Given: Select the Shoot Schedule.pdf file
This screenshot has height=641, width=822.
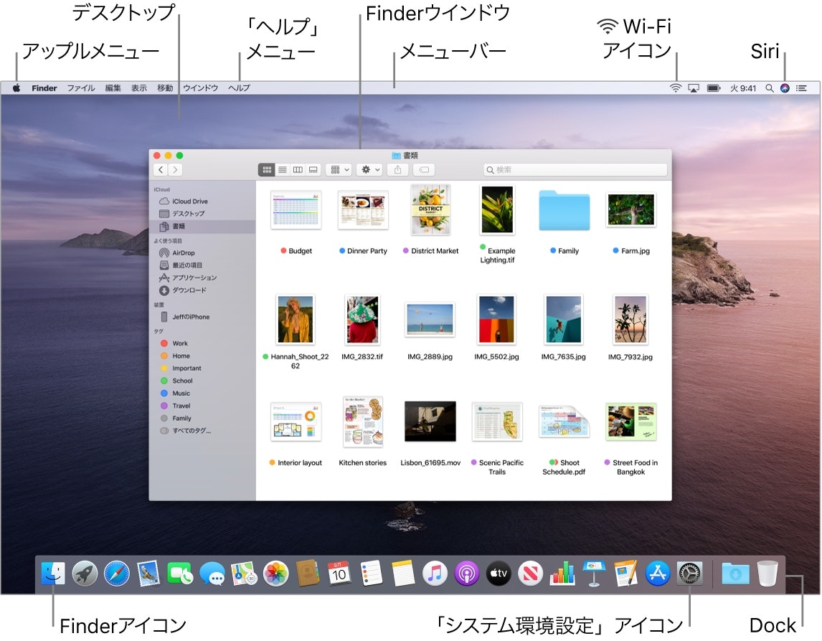Looking at the screenshot, I should (564, 422).
